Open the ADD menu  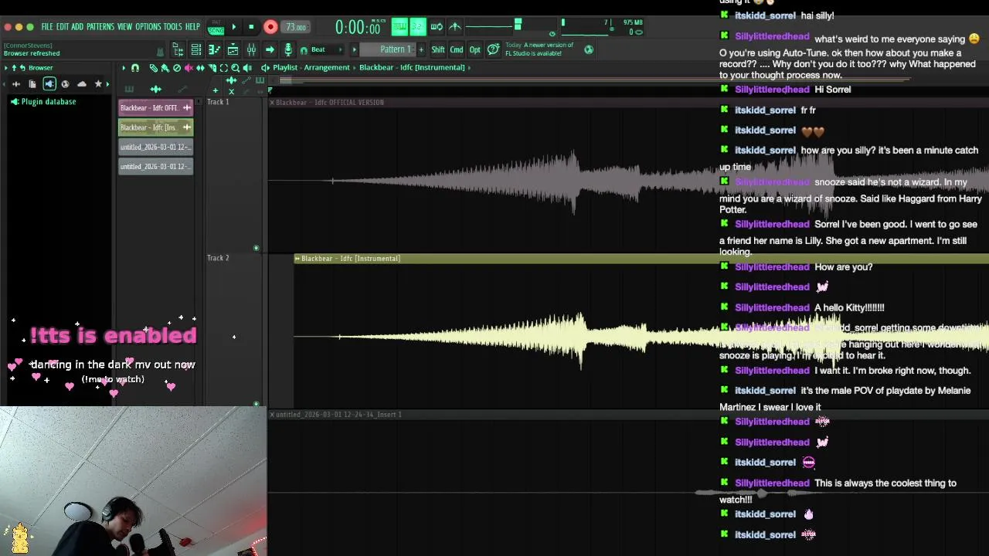point(77,26)
